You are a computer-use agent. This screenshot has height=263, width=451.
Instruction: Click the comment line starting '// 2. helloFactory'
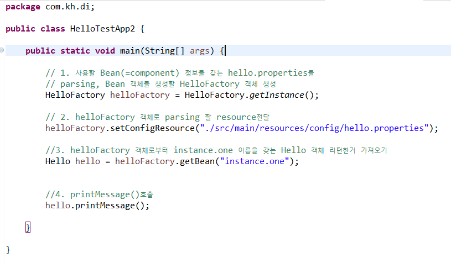point(157,117)
